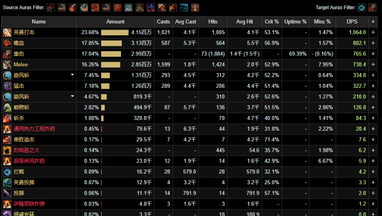This screenshot has width=382, height=216.
Task: Expand the 7.45% 旋风斩 dropdown arrow
Action: [x=72, y=75]
